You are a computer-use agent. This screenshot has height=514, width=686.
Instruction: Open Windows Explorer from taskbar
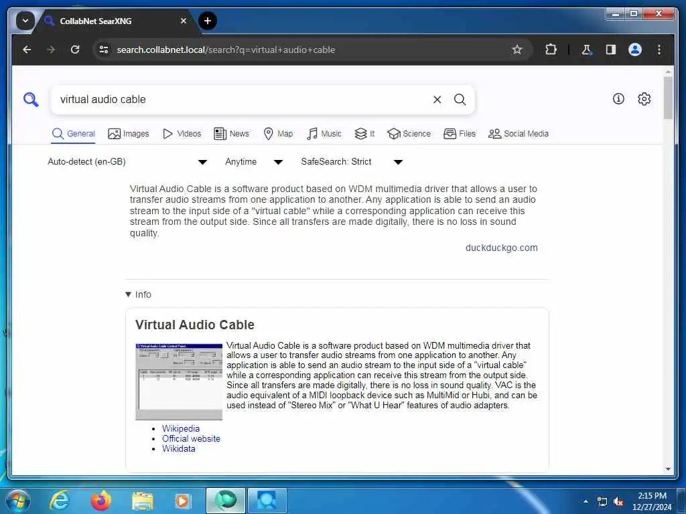point(142,501)
